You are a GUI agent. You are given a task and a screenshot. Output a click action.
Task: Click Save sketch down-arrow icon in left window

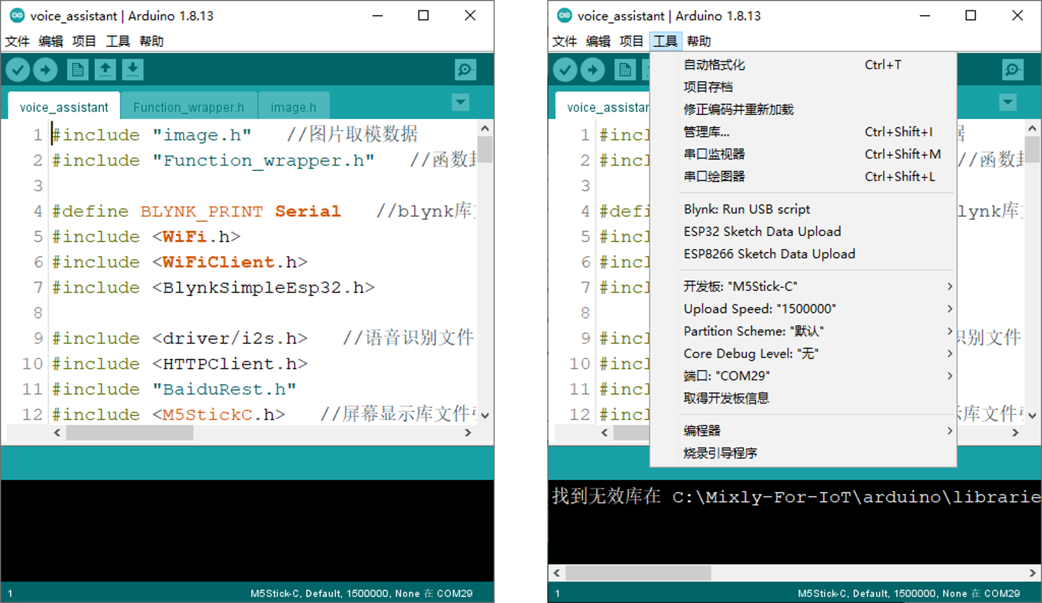point(132,70)
